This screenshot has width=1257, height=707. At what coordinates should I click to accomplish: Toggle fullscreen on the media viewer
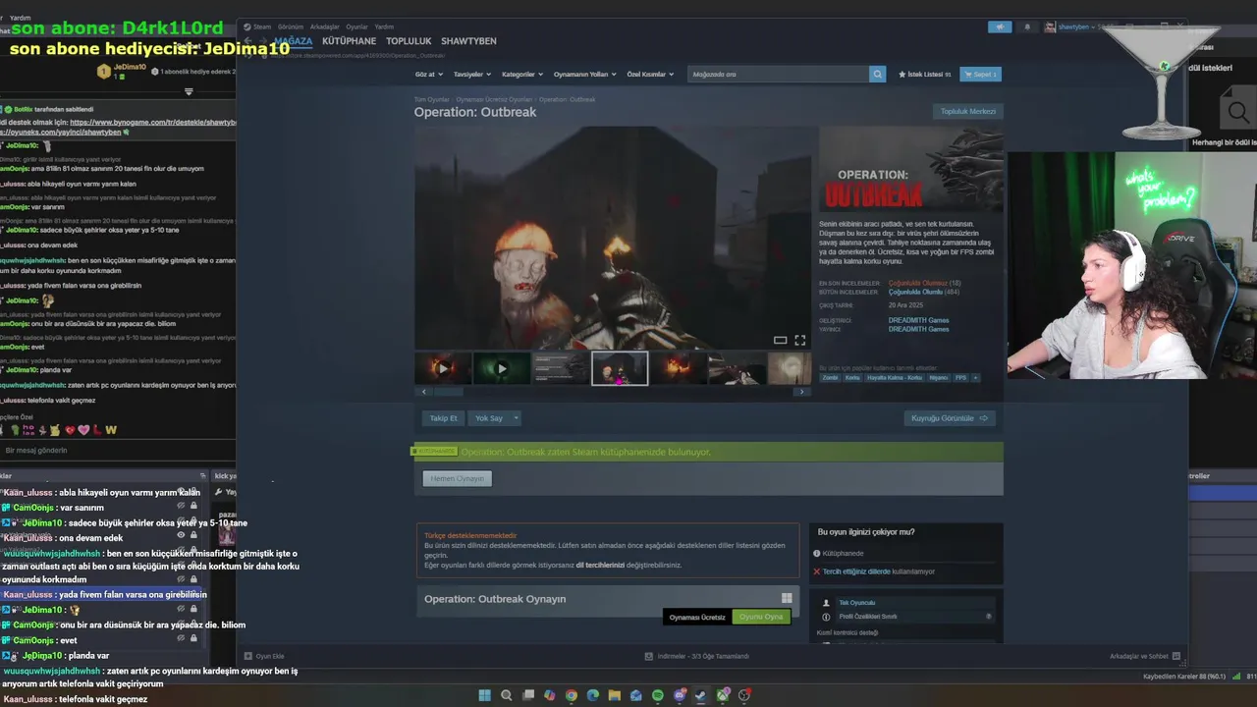coord(799,340)
